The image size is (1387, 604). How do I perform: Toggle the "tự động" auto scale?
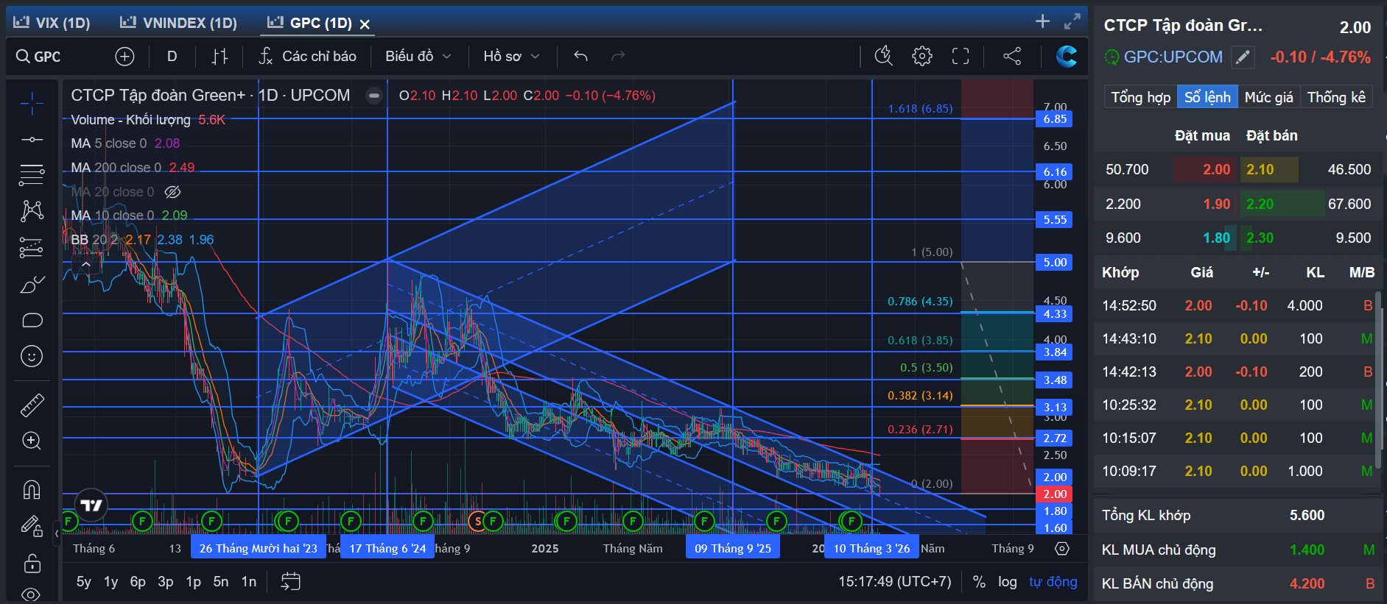pyautogui.click(x=1053, y=582)
